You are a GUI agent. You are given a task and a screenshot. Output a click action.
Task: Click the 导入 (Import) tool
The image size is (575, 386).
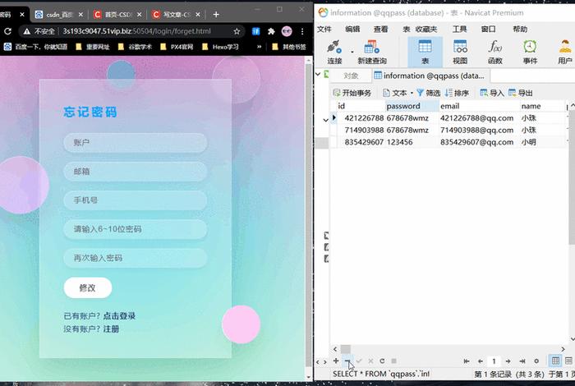(x=492, y=93)
